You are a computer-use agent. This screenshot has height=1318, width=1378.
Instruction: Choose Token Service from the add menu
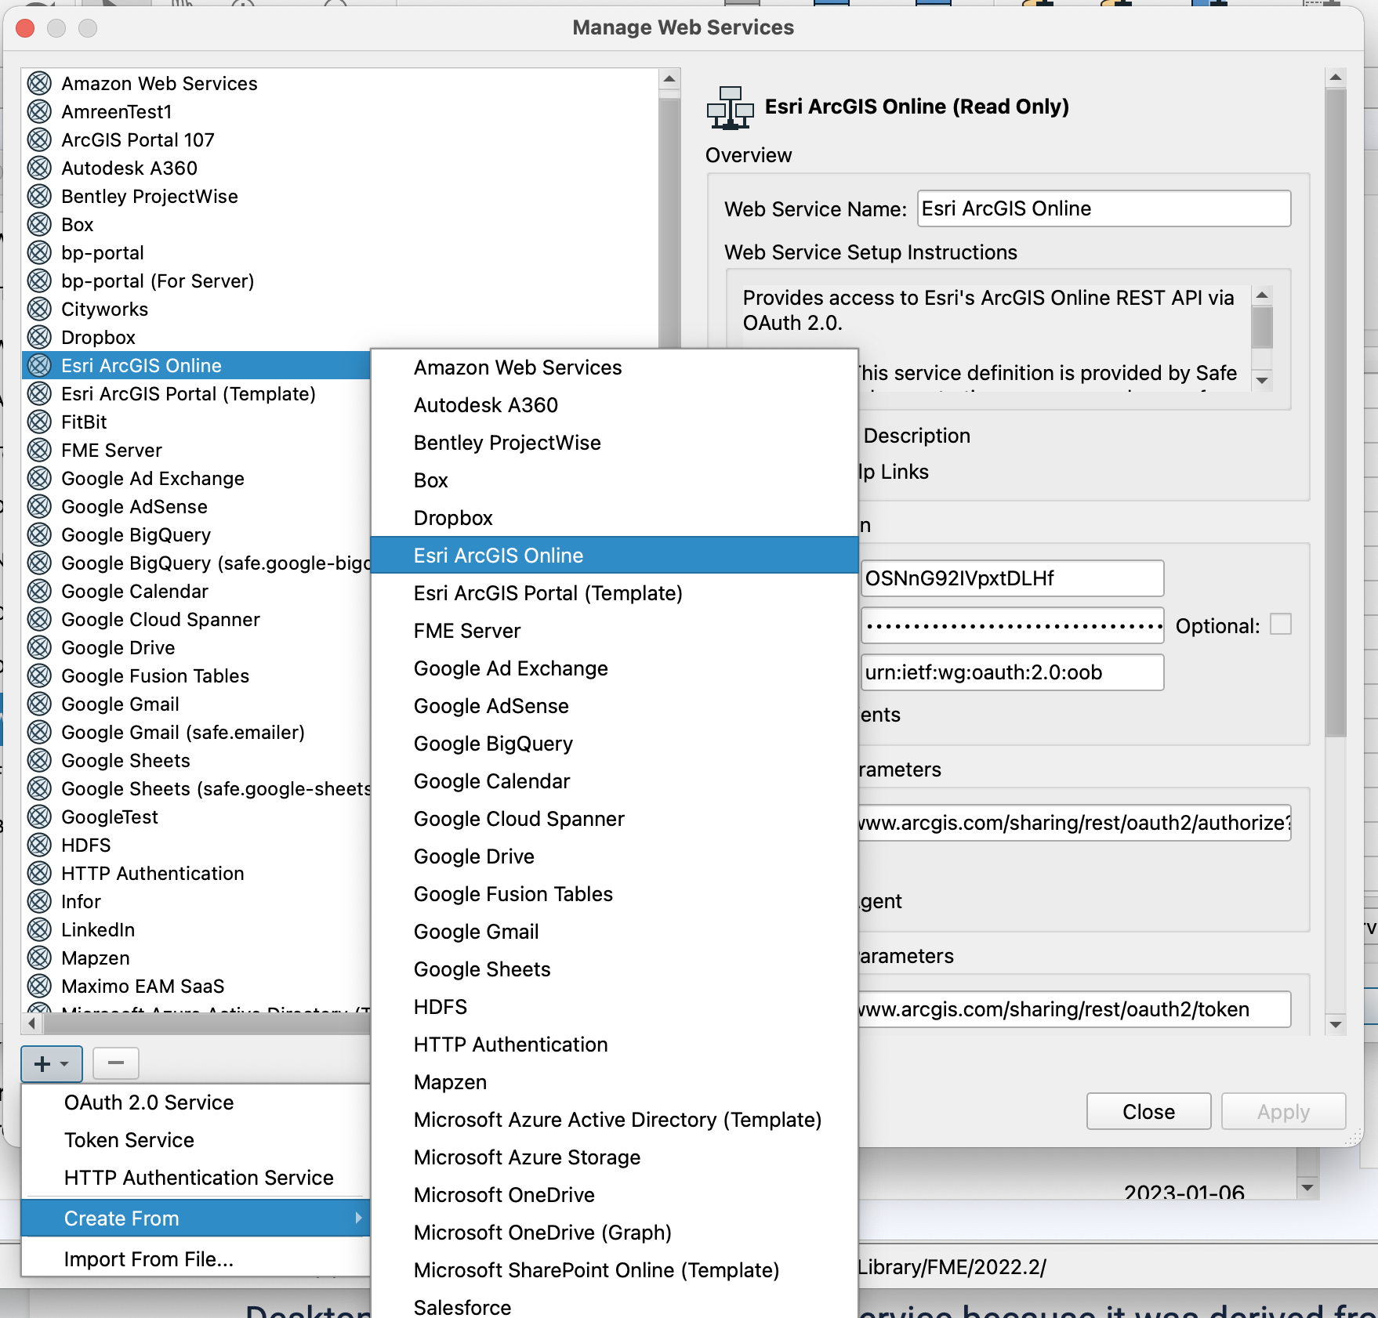[x=196, y=1140]
